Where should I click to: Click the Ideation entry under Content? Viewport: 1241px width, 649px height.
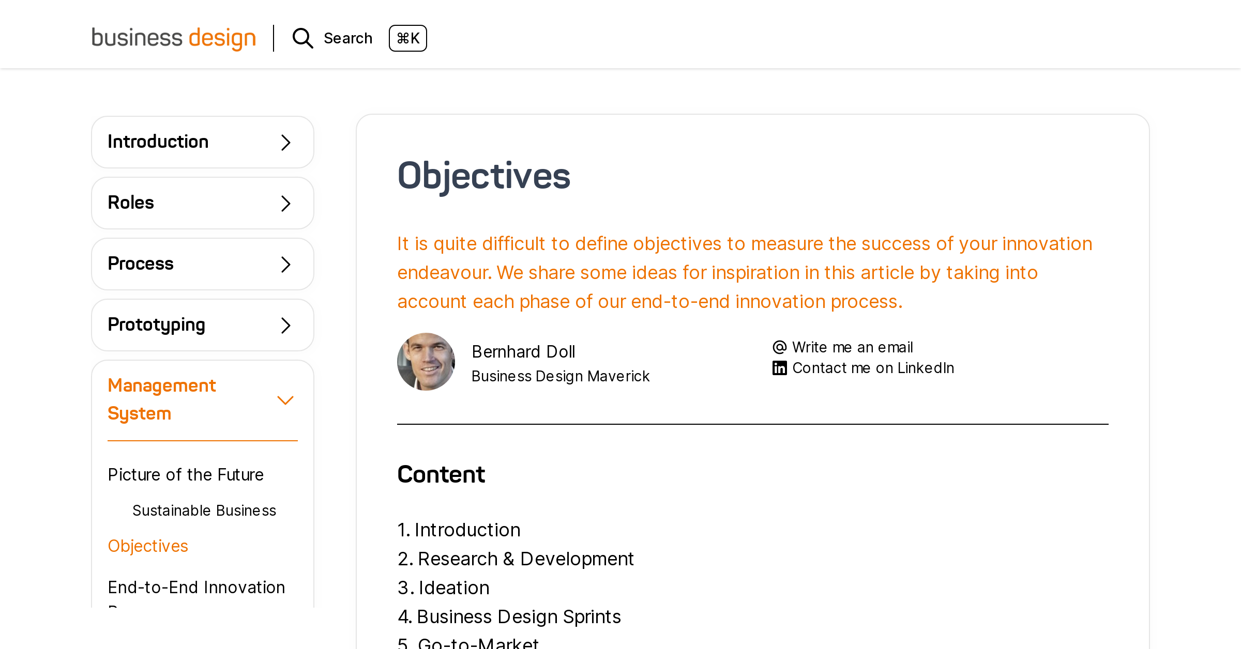coord(453,588)
